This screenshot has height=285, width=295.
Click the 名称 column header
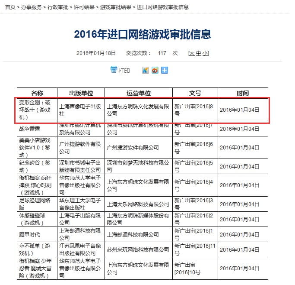click(x=37, y=93)
